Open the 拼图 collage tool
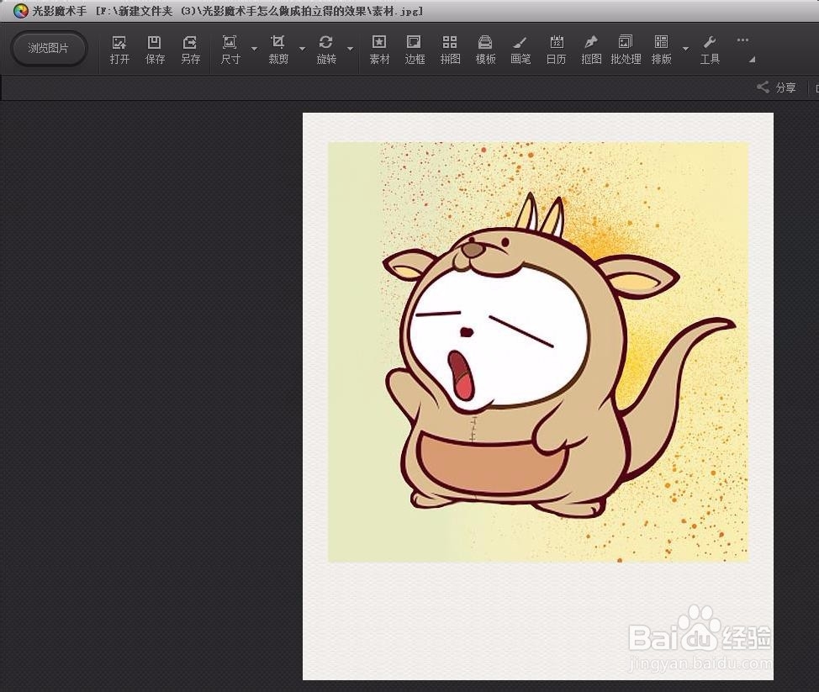This screenshot has height=692, width=819. (450, 50)
